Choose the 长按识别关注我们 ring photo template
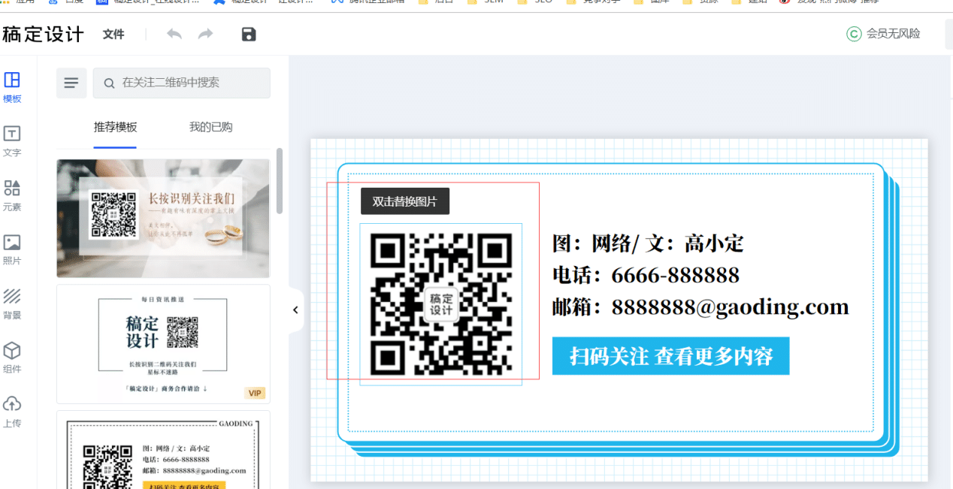953x489 pixels. (163, 218)
